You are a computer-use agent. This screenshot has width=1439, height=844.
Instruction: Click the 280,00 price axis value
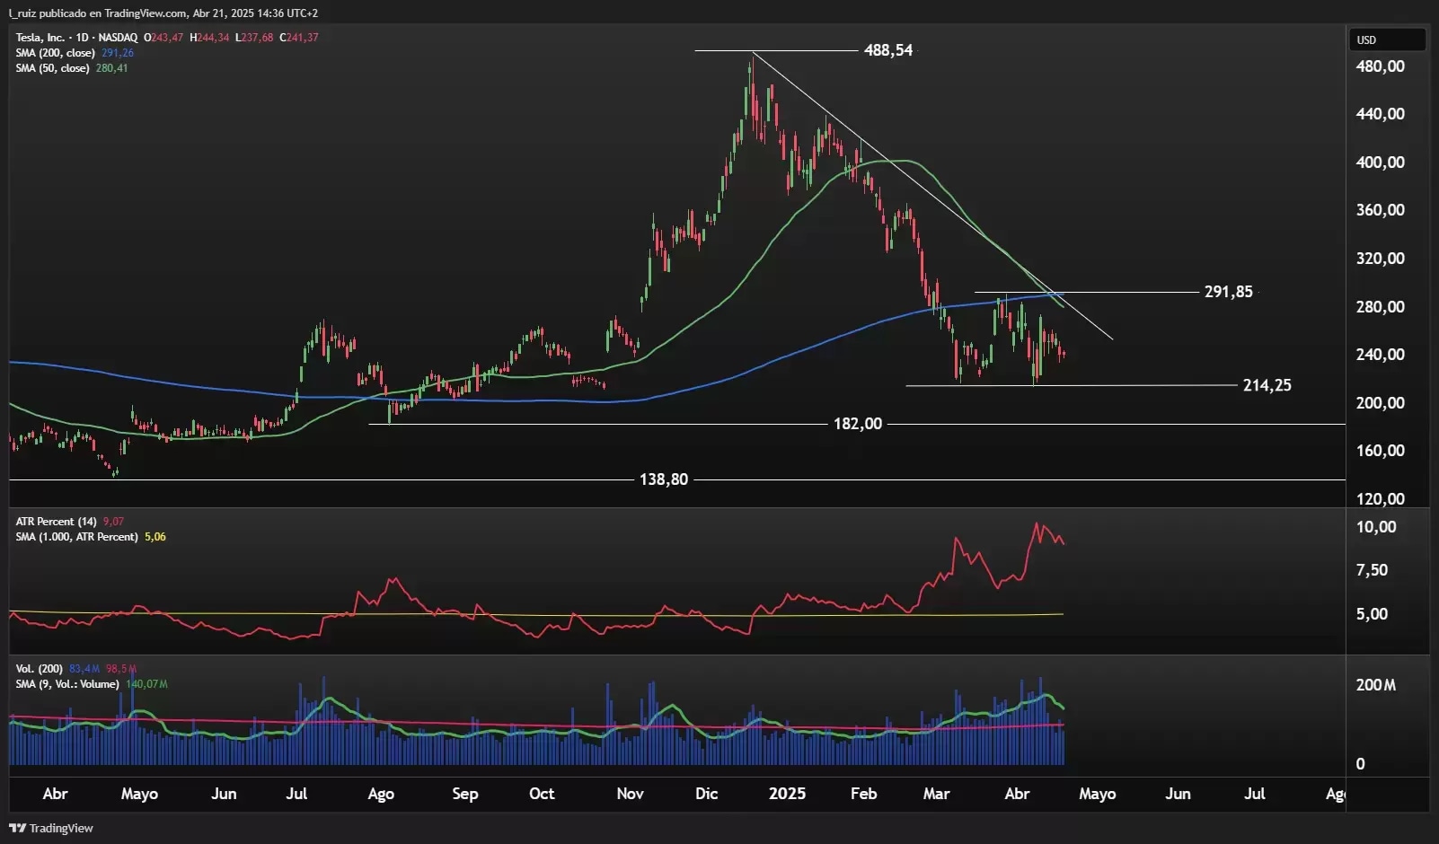coord(1381,307)
